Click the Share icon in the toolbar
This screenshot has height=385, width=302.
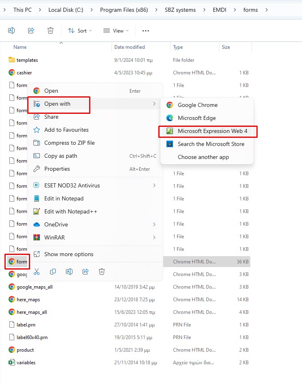(31, 30)
